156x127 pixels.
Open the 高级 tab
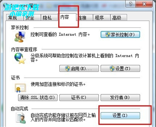click(119, 18)
